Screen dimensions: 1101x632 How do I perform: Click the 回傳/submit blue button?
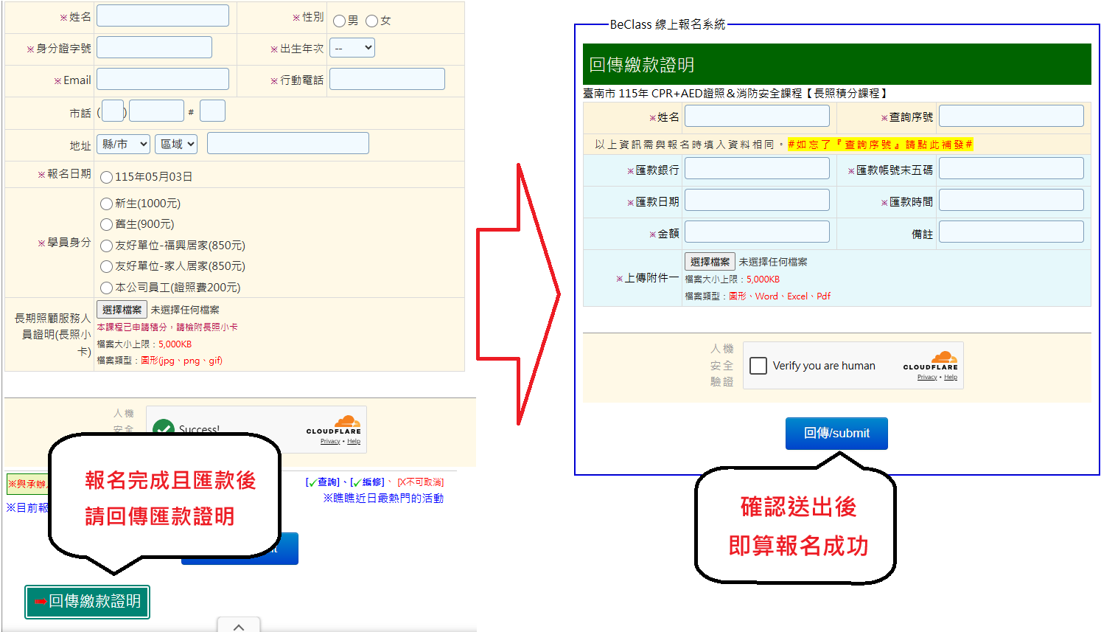pyautogui.click(x=836, y=433)
